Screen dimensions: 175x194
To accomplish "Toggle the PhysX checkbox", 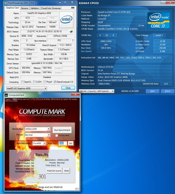I will 44,82.
